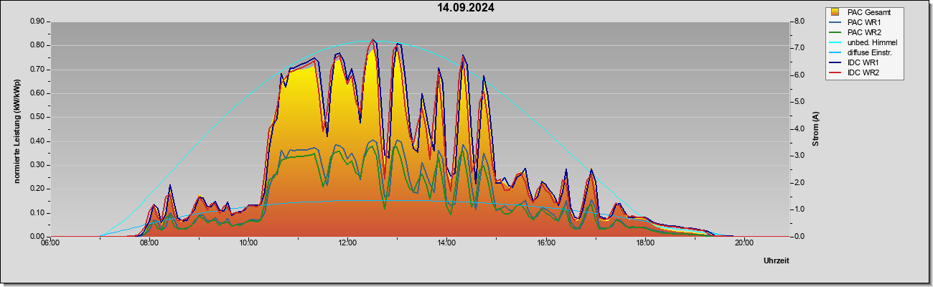Click the PAC Gesamt legend color swatch
Viewport: 933px width, 287px height.
tap(836, 12)
